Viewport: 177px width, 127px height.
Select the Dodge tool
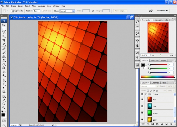(4, 76)
